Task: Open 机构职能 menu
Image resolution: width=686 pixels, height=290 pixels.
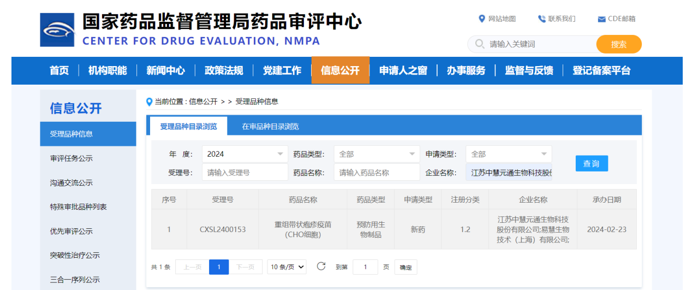Action: pos(108,70)
